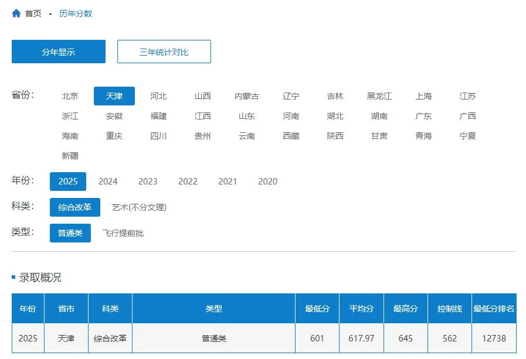Select province 江西
526x359 pixels.
pos(203,116)
